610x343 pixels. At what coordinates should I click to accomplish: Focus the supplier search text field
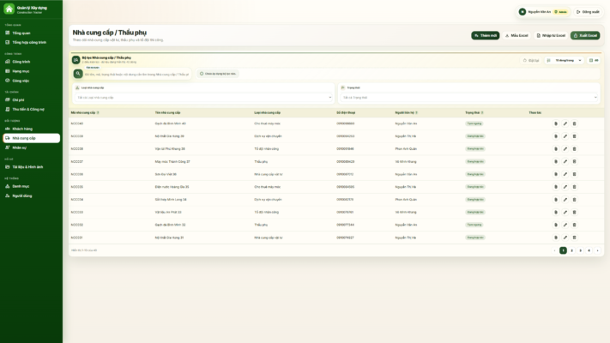coord(136,75)
